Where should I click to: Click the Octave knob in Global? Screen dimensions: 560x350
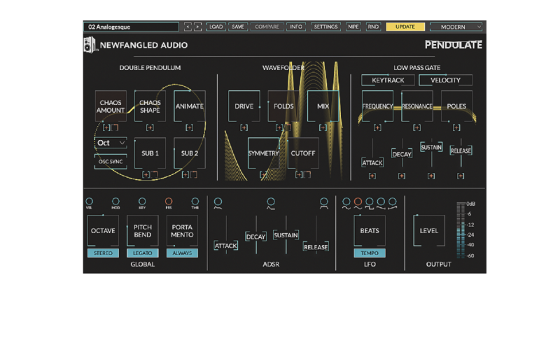click(103, 231)
